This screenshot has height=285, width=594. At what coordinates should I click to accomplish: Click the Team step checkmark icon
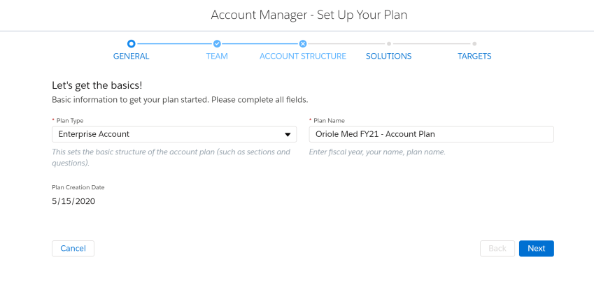(x=217, y=44)
